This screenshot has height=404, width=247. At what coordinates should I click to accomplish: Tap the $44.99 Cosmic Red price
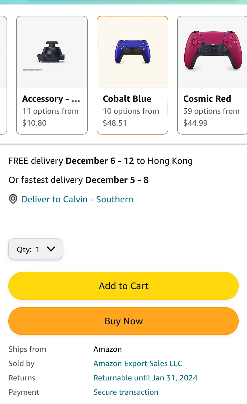[x=195, y=123]
